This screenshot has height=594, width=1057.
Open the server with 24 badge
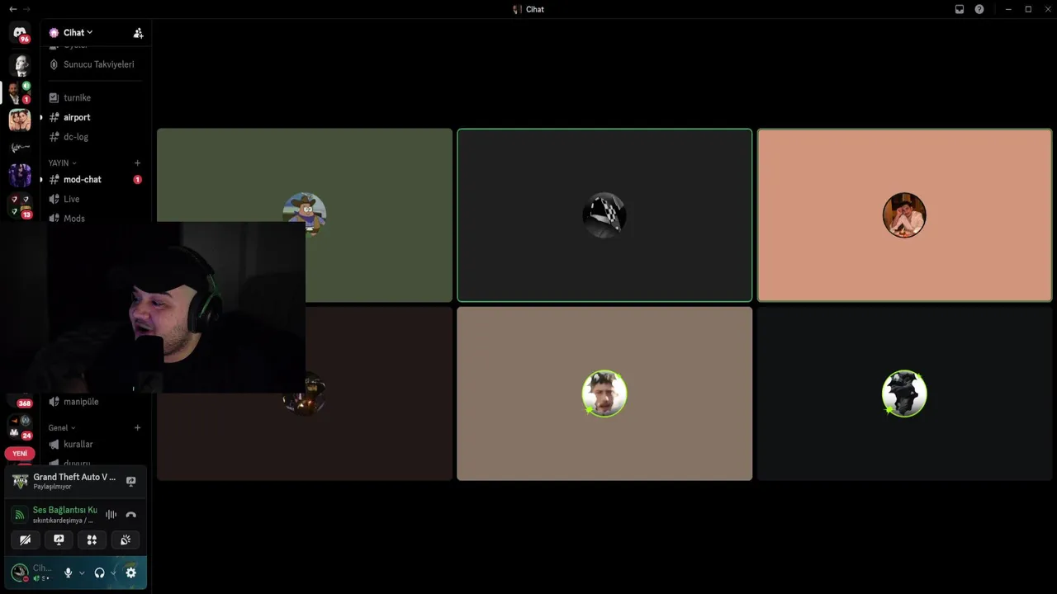coord(20,427)
